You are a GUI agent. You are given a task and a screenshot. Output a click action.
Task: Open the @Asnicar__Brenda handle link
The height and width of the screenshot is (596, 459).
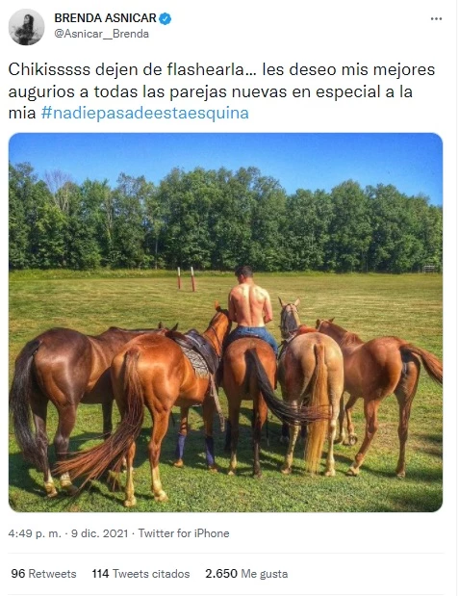click(101, 34)
